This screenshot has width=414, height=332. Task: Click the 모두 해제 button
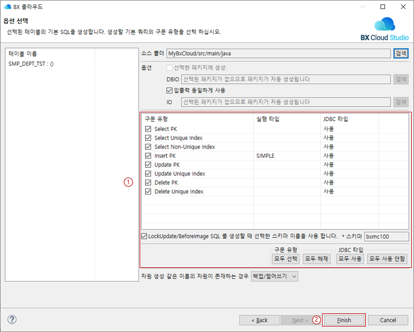317,259
